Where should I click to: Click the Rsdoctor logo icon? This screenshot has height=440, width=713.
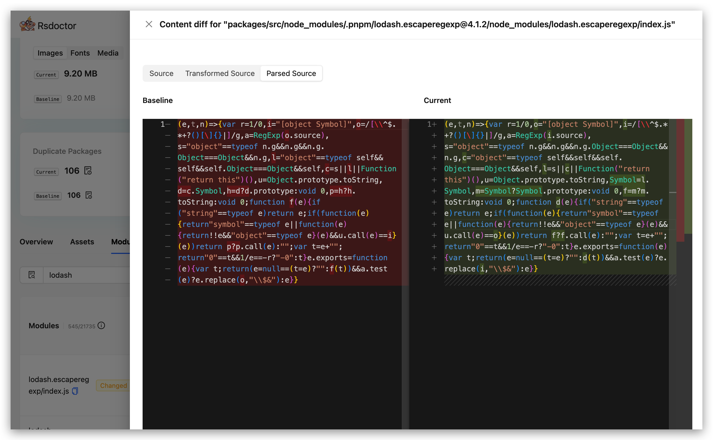[27, 24]
